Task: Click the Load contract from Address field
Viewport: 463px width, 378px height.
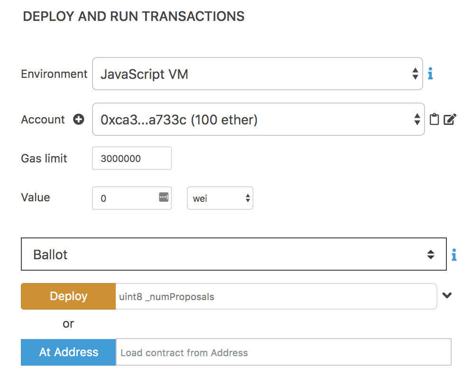Action: coord(283,352)
